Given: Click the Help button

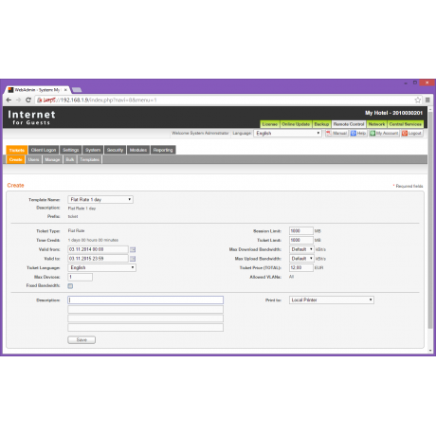Looking at the screenshot, I should pyautogui.click(x=358, y=133).
